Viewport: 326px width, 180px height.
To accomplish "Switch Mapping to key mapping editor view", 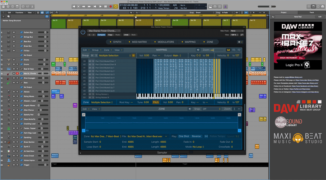I will 228,50.
